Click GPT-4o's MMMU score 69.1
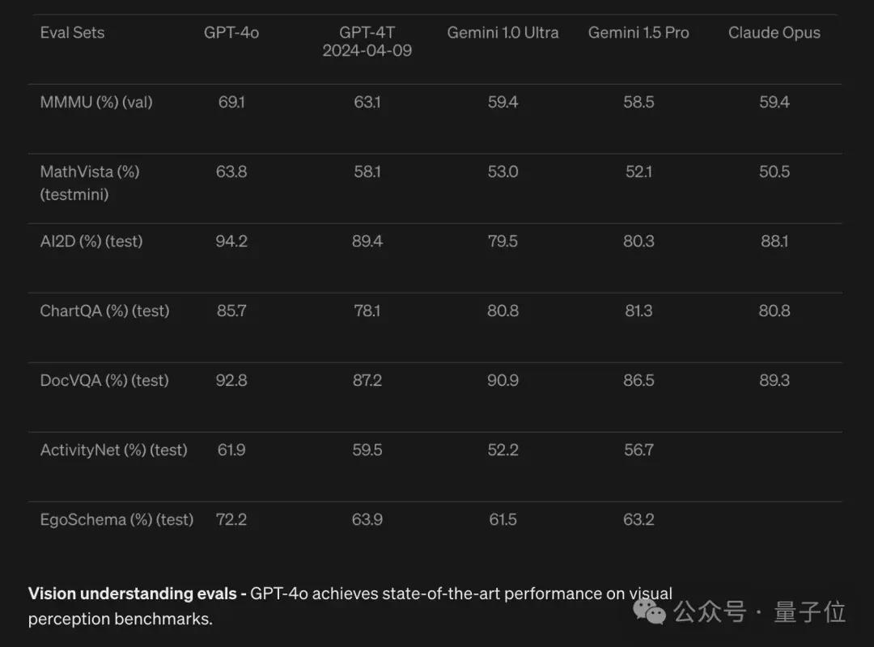 231,102
